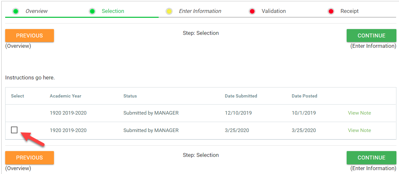Click the red Receipt step status dot

pos(331,11)
